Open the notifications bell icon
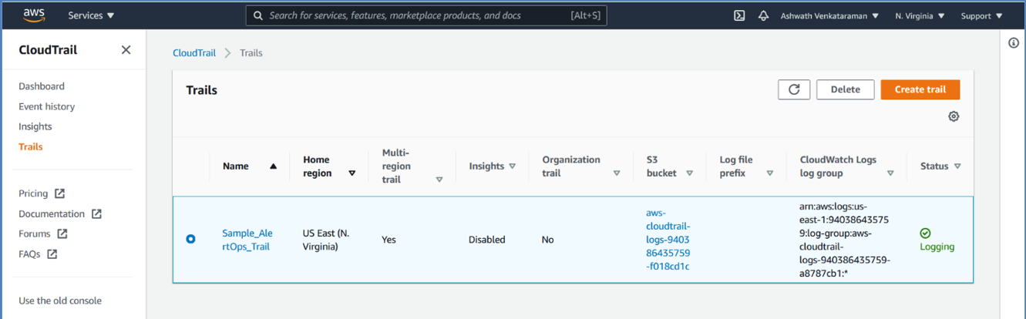This screenshot has width=1026, height=319. point(763,15)
